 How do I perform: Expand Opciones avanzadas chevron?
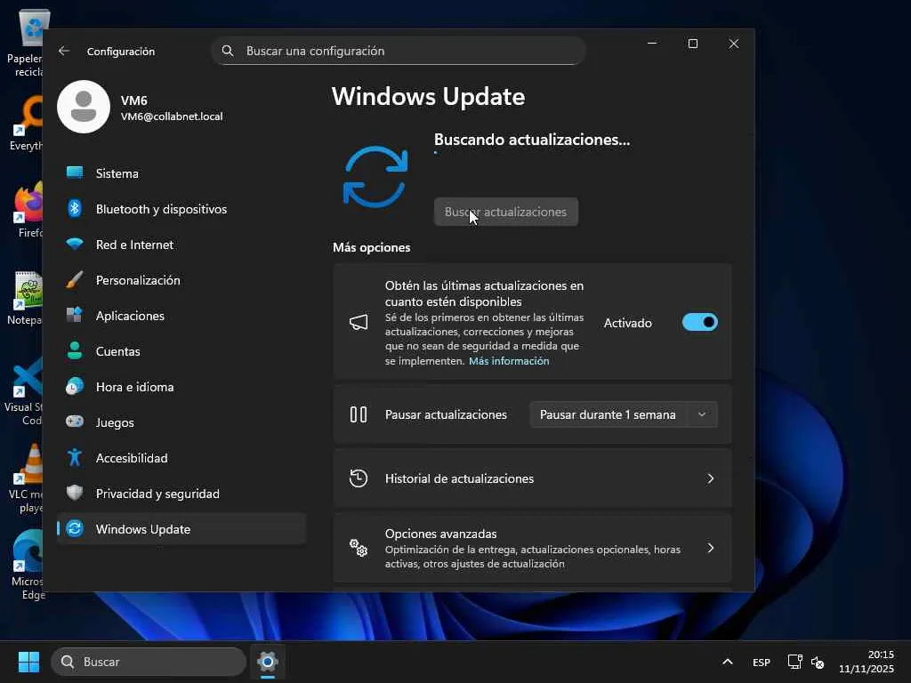tap(711, 548)
